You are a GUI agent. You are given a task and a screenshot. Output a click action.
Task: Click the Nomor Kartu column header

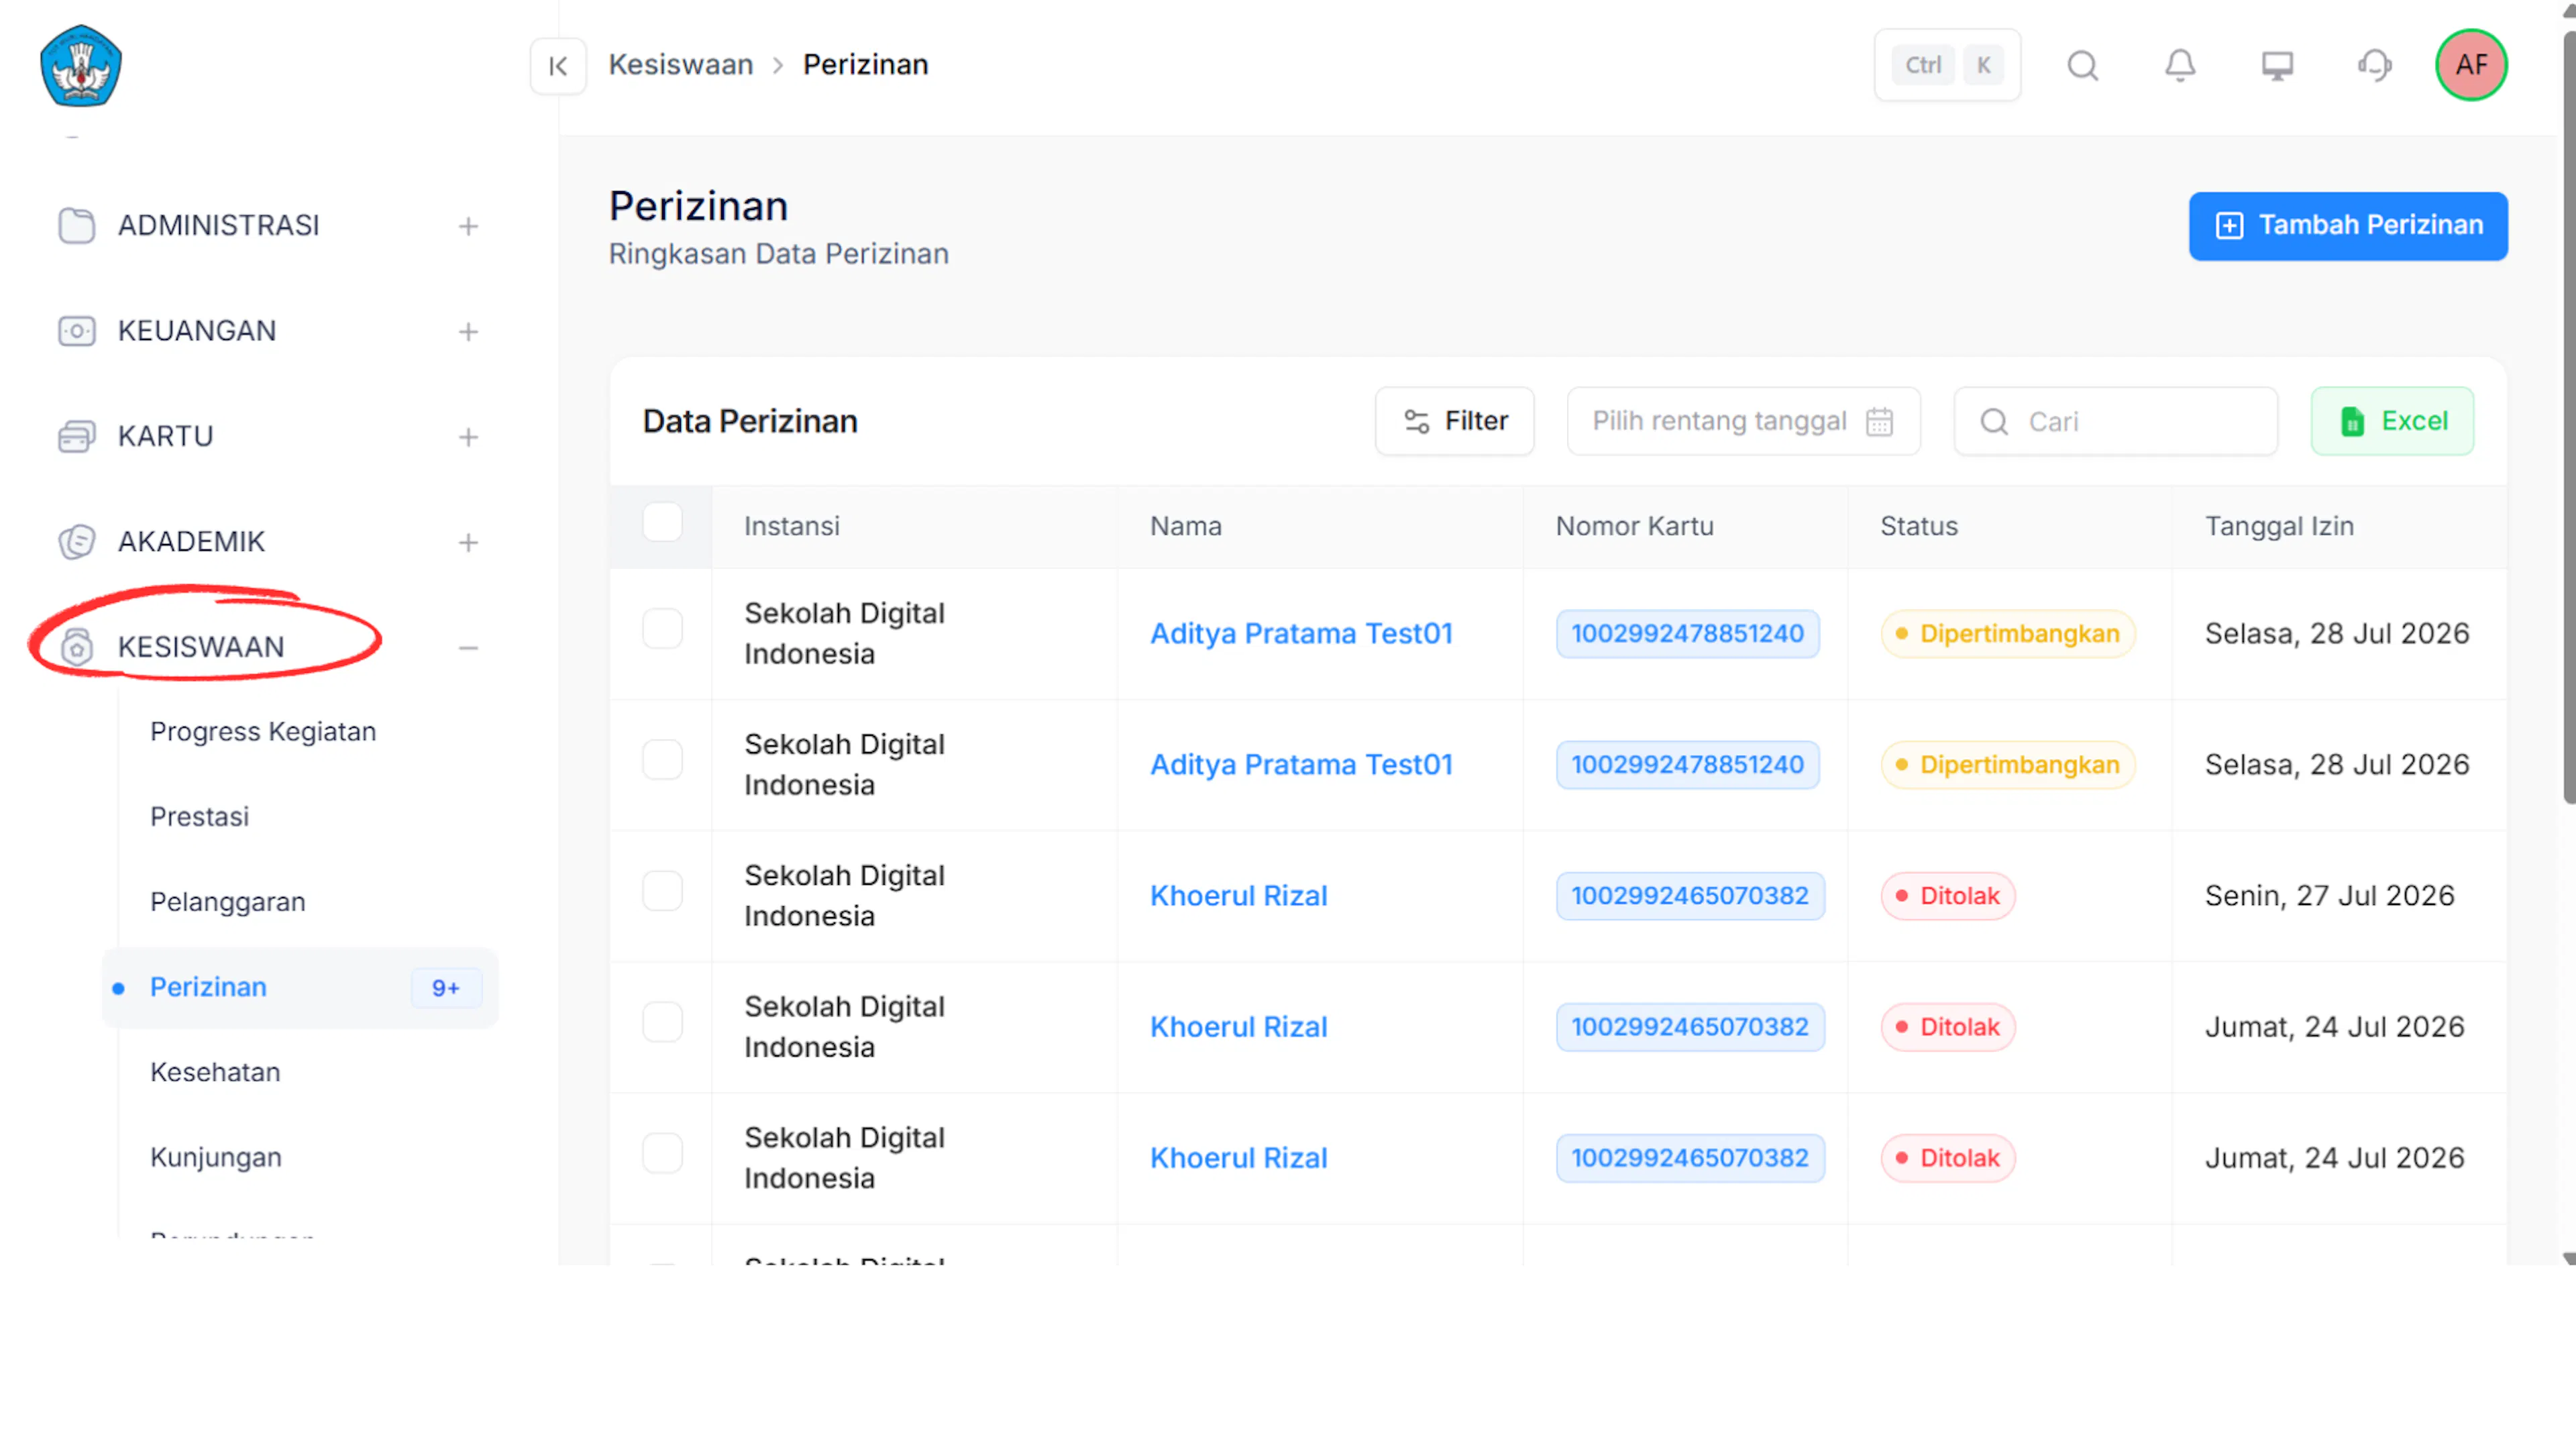click(1635, 527)
